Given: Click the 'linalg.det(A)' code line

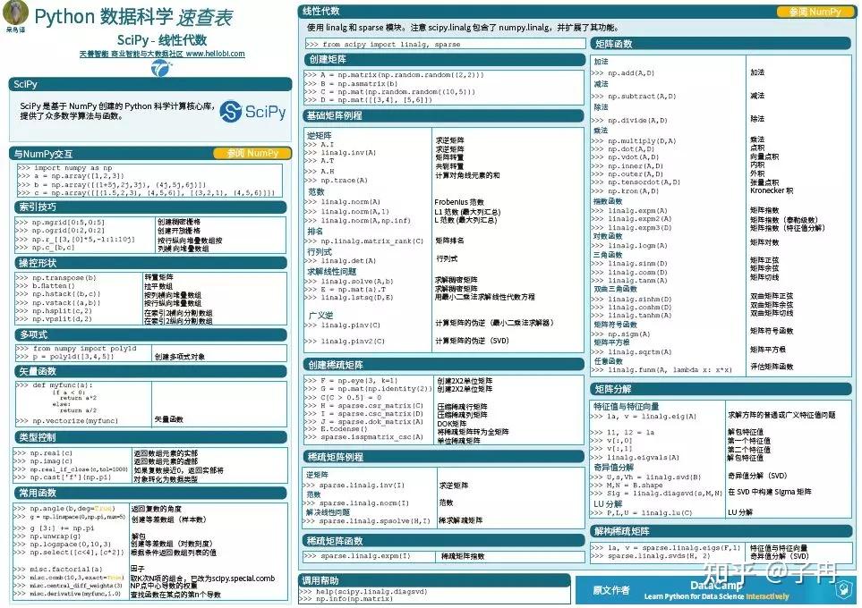Looking at the screenshot, I should pos(340,261).
